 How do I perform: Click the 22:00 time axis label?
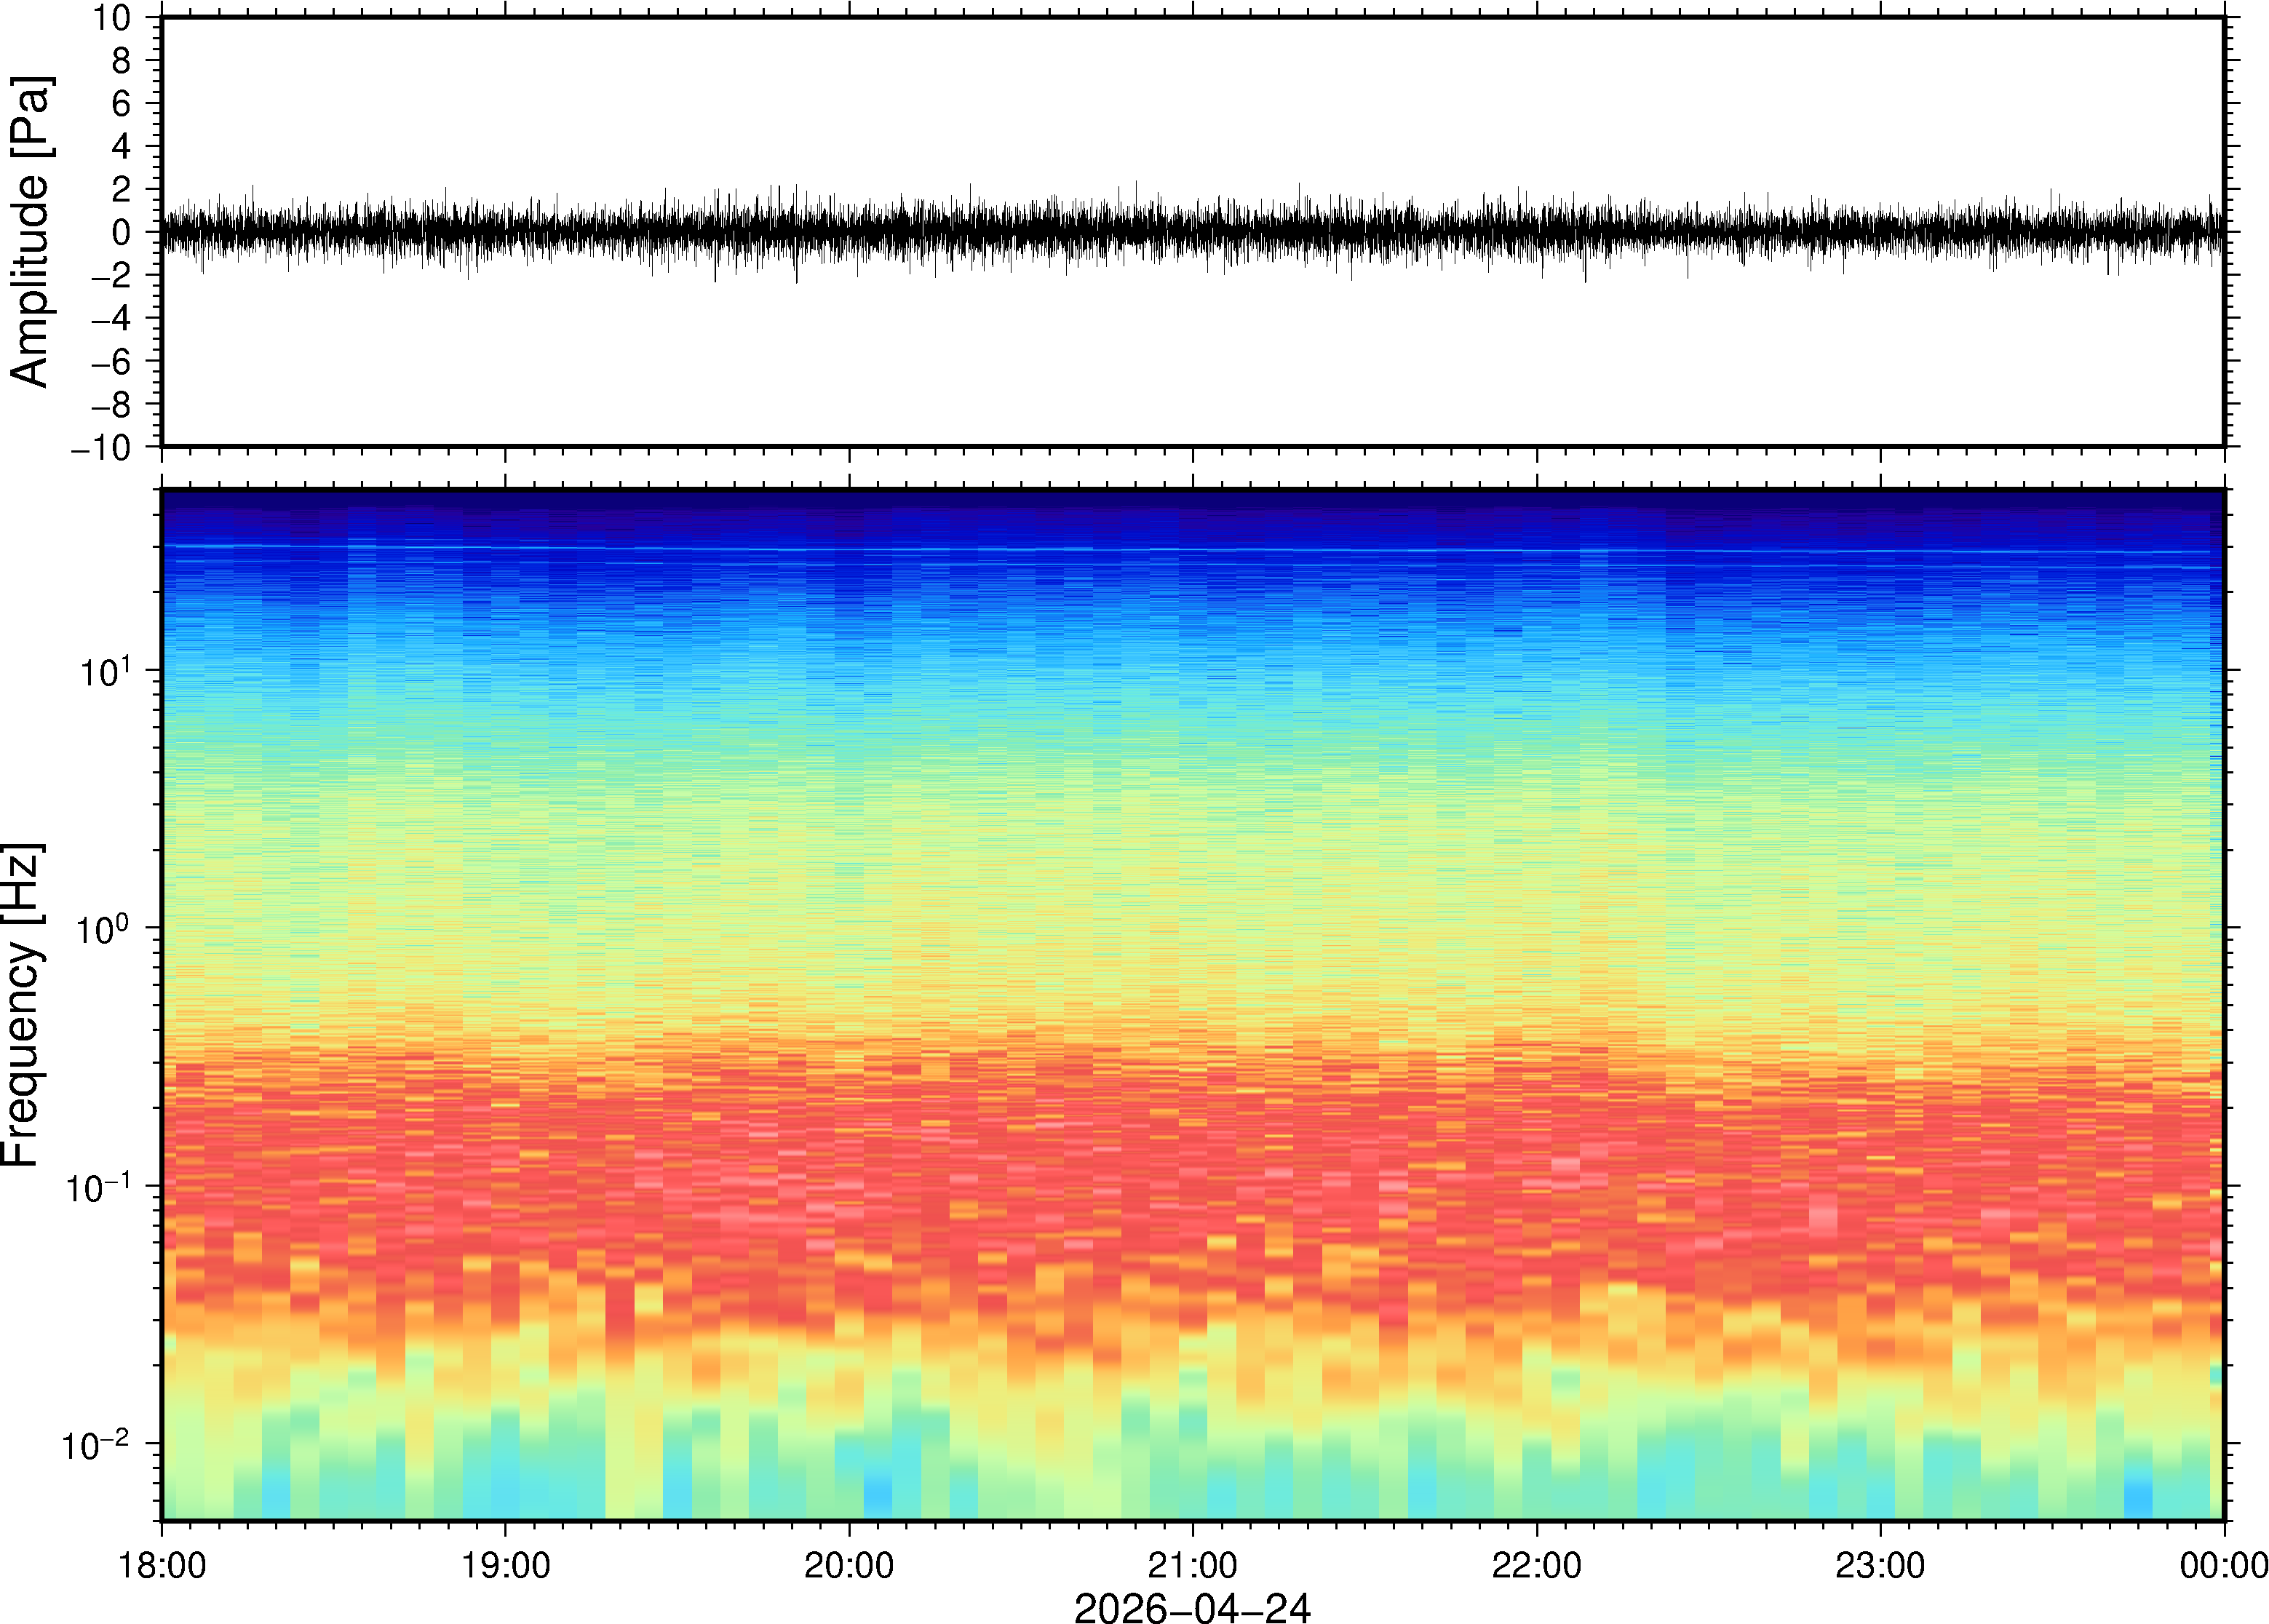click(1536, 1565)
